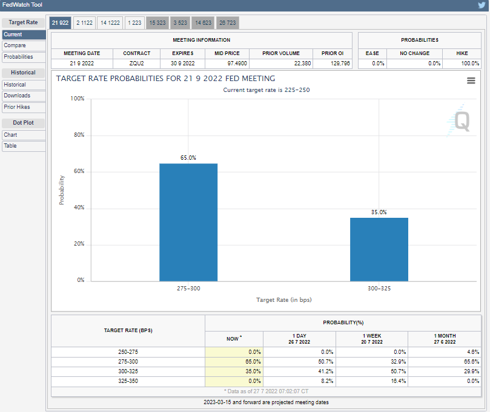The width and height of the screenshot is (490, 412).
Task: Switch to the 15 323 meeting tab
Action: pyautogui.click(x=157, y=23)
